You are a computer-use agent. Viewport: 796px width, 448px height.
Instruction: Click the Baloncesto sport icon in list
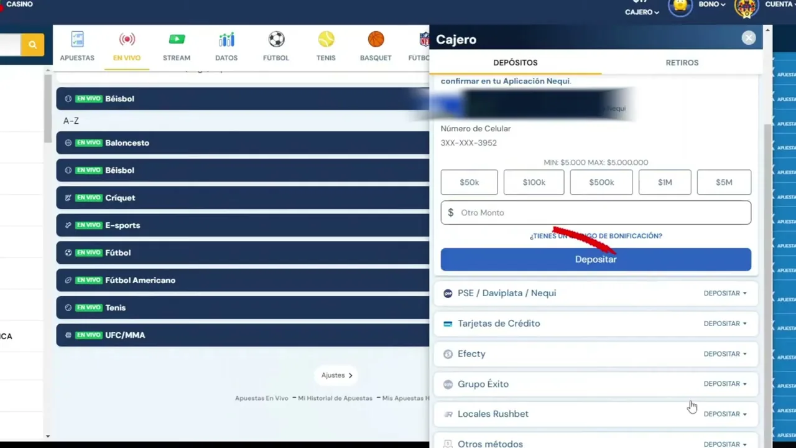[x=68, y=142]
